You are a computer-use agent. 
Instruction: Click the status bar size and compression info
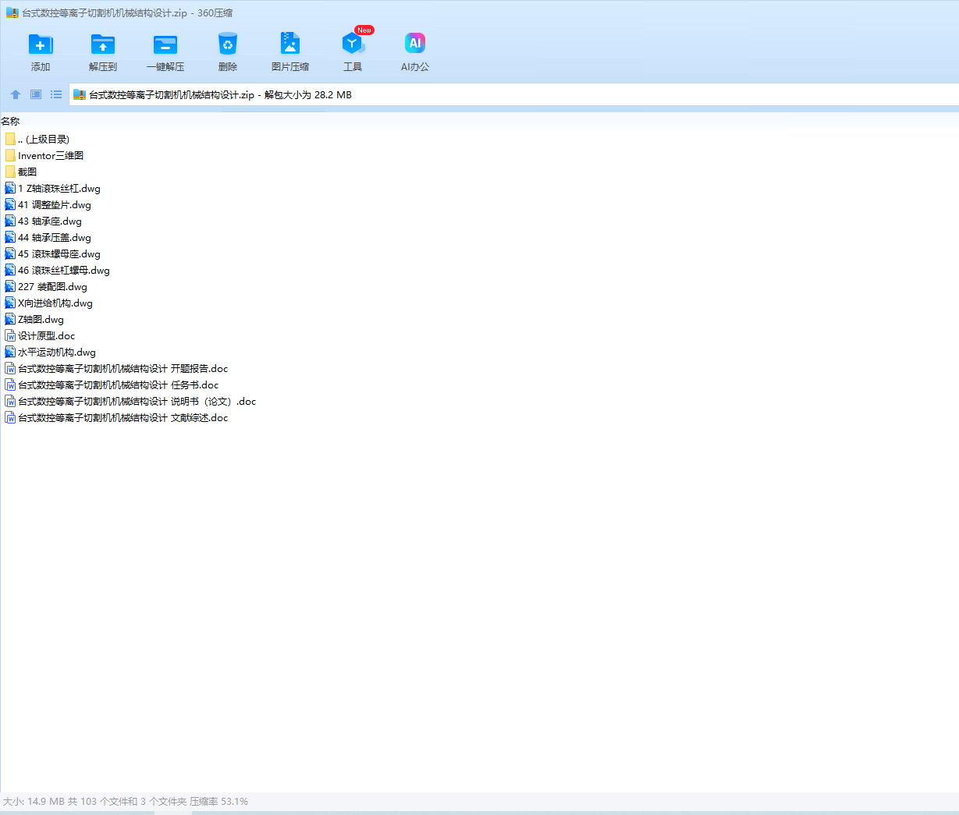coord(126,801)
